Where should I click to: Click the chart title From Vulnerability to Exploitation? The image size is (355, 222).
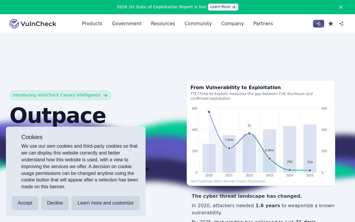235,87
